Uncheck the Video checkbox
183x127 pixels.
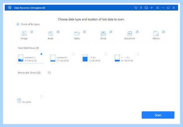(x=84, y=32)
